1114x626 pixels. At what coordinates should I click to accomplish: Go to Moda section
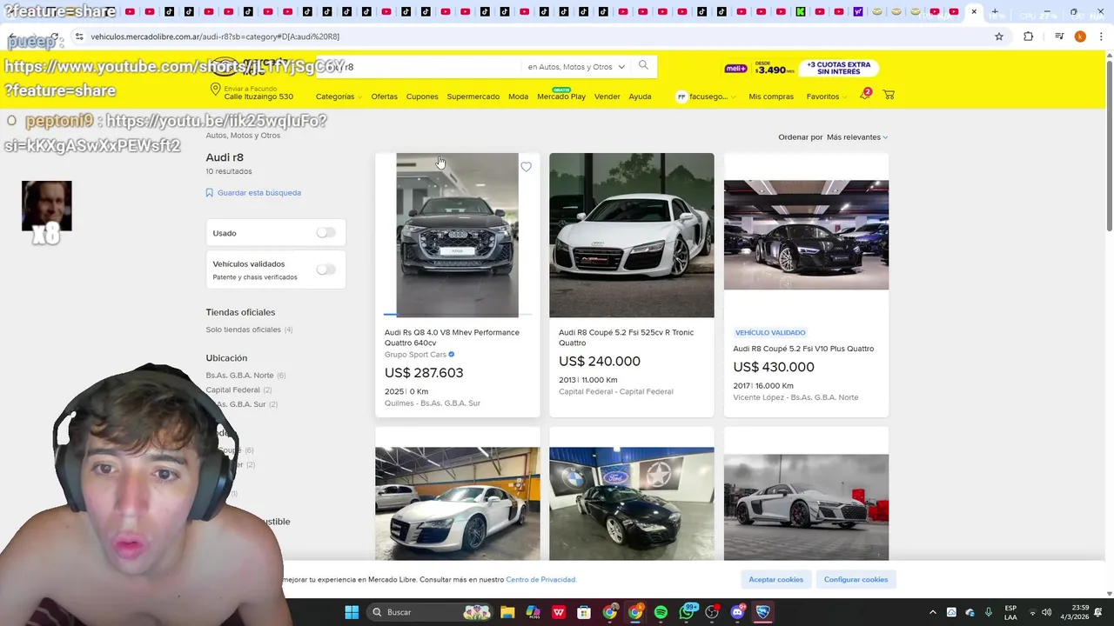pyautogui.click(x=518, y=97)
